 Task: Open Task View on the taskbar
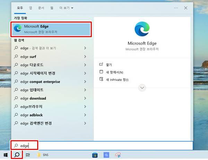click(28, 155)
